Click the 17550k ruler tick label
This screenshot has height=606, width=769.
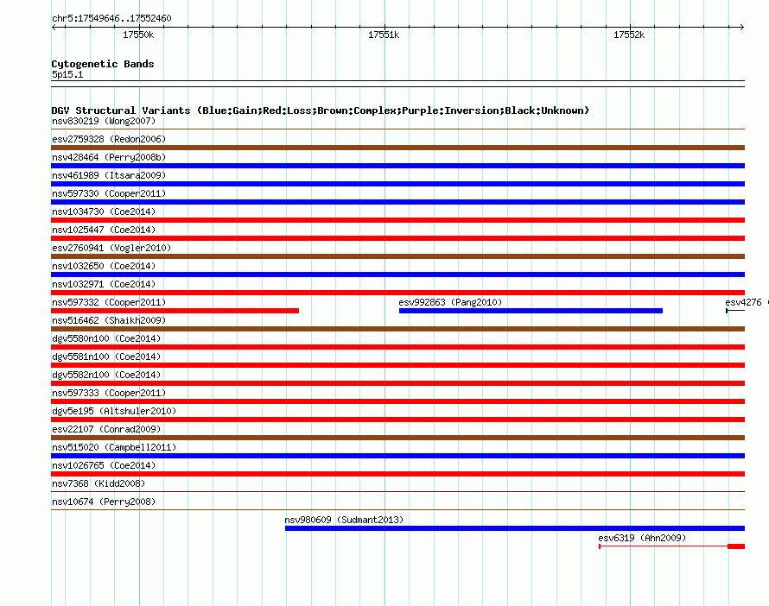138,35
